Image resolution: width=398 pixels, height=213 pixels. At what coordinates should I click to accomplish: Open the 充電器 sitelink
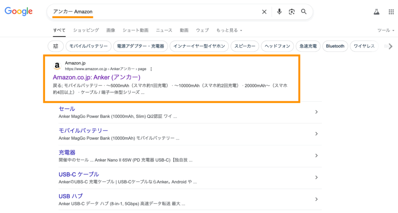click(67, 152)
